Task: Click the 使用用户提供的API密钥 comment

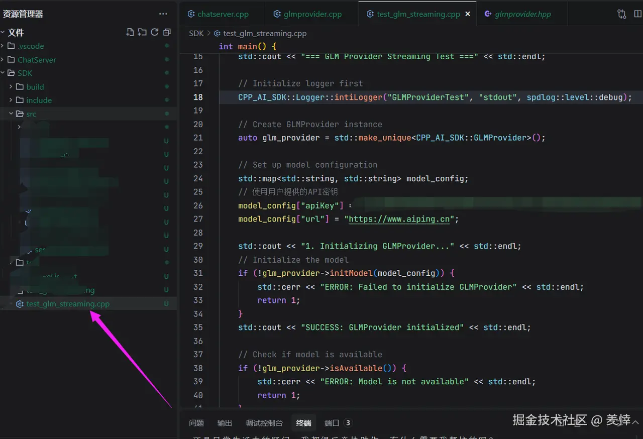Action: [x=288, y=192]
